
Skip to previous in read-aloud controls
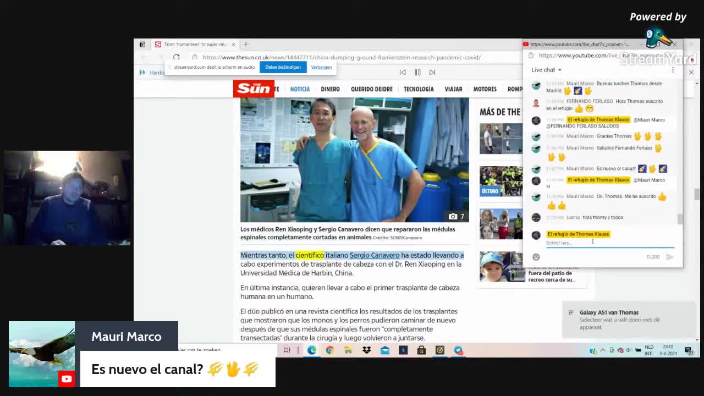403,72
